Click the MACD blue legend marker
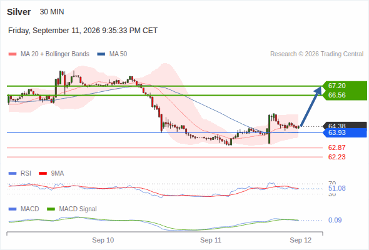Viewport: 369px width, 250px height. point(13,209)
